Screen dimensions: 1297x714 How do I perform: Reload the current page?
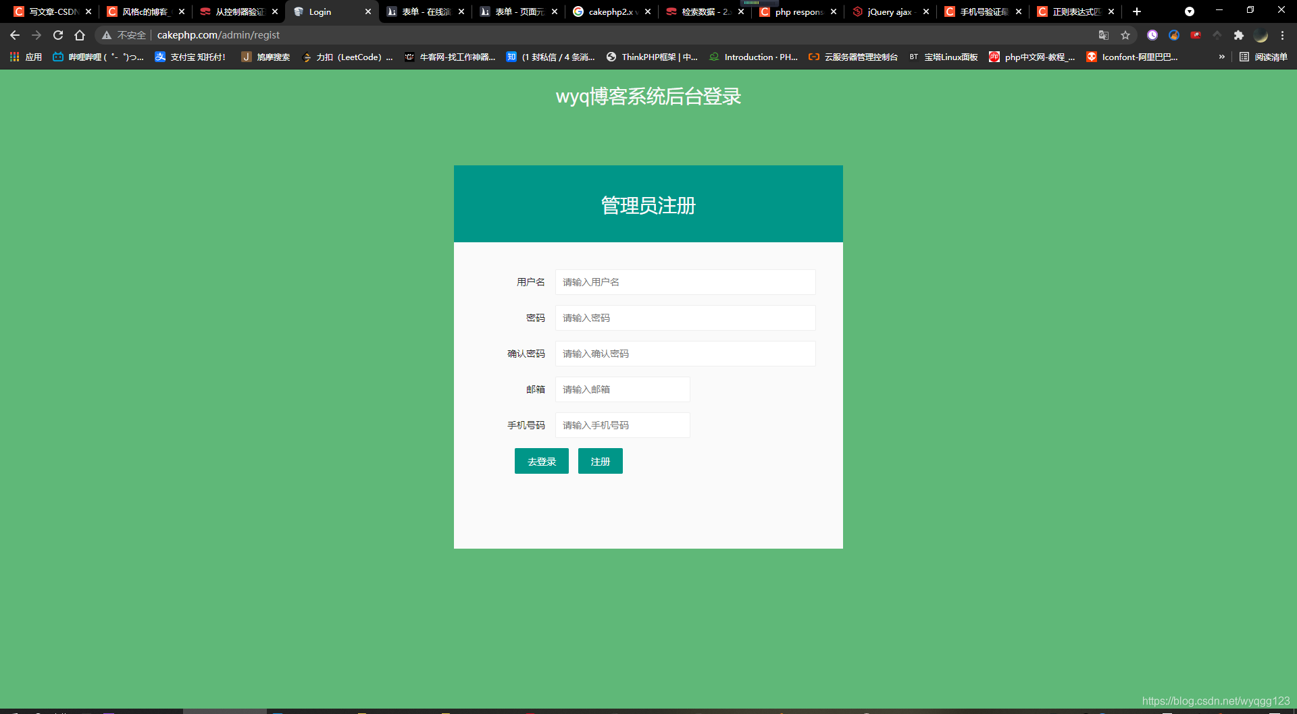coord(58,35)
